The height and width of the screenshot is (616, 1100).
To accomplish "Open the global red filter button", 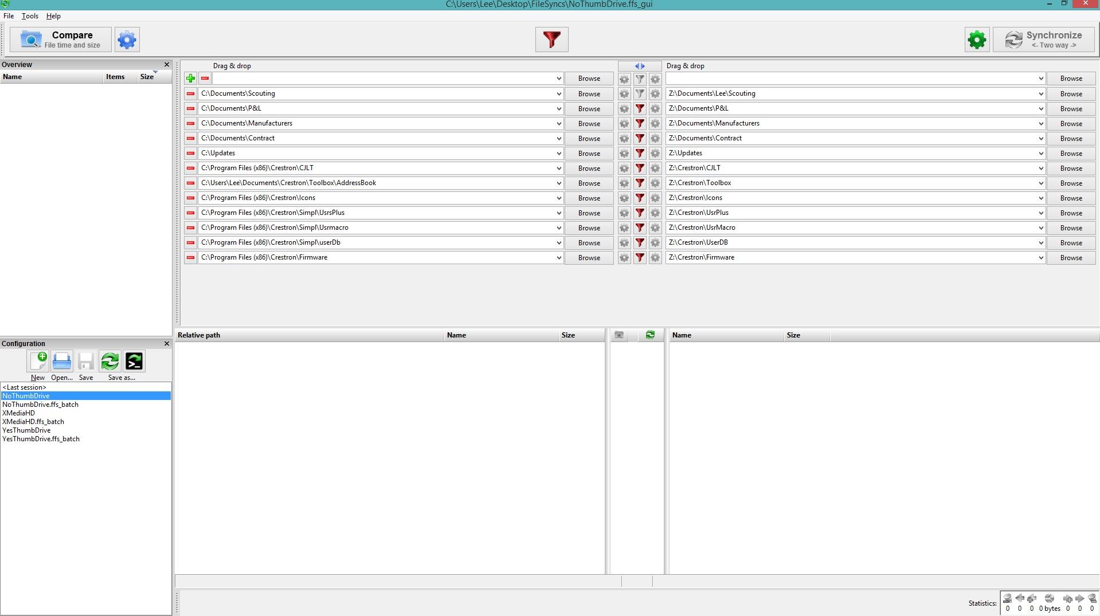I will point(551,40).
